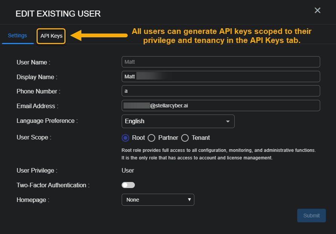The image size is (336, 234).
Task: Click the Display Name input field
Action: point(221,76)
